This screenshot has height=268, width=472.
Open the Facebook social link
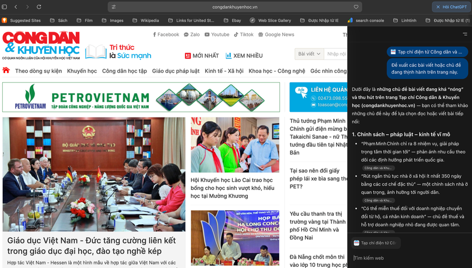tap(166, 34)
